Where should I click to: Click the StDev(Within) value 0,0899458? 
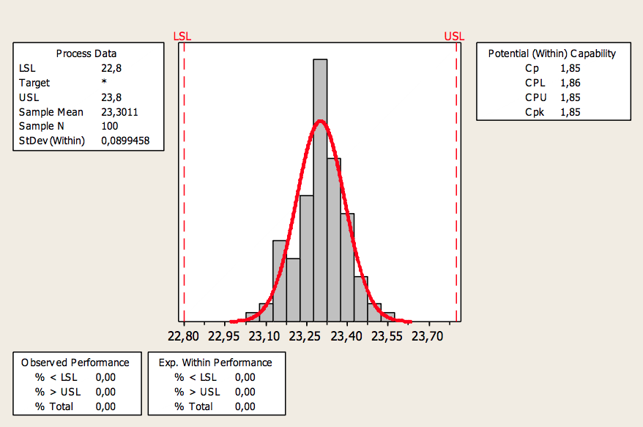point(126,141)
